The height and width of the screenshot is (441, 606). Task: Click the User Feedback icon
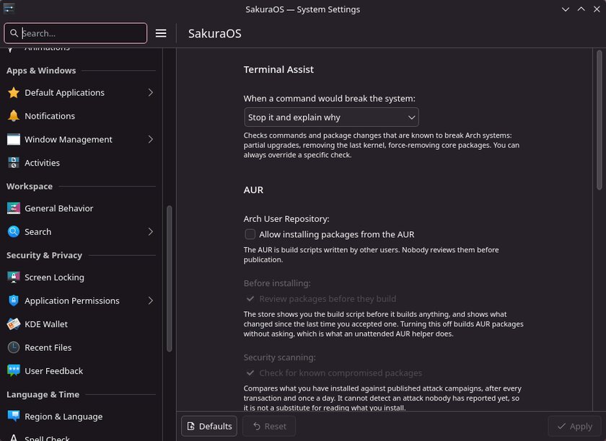tap(14, 370)
